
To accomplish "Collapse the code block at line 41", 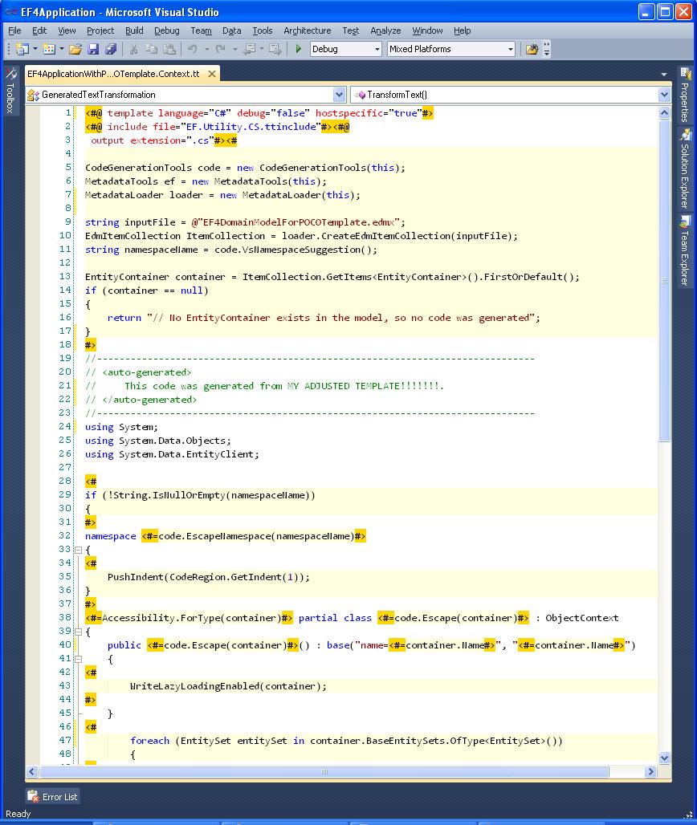I will [x=79, y=659].
